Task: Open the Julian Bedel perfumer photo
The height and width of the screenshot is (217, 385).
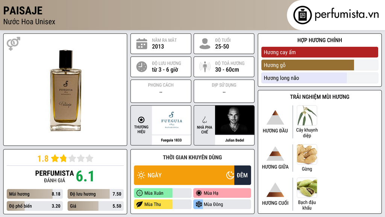Action: coord(235,120)
